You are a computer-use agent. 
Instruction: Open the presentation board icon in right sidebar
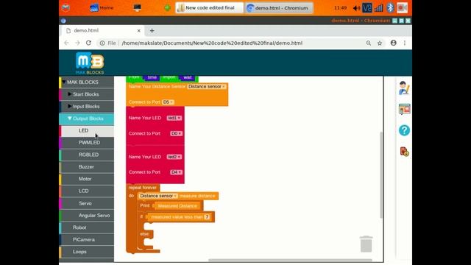click(404, 109)
